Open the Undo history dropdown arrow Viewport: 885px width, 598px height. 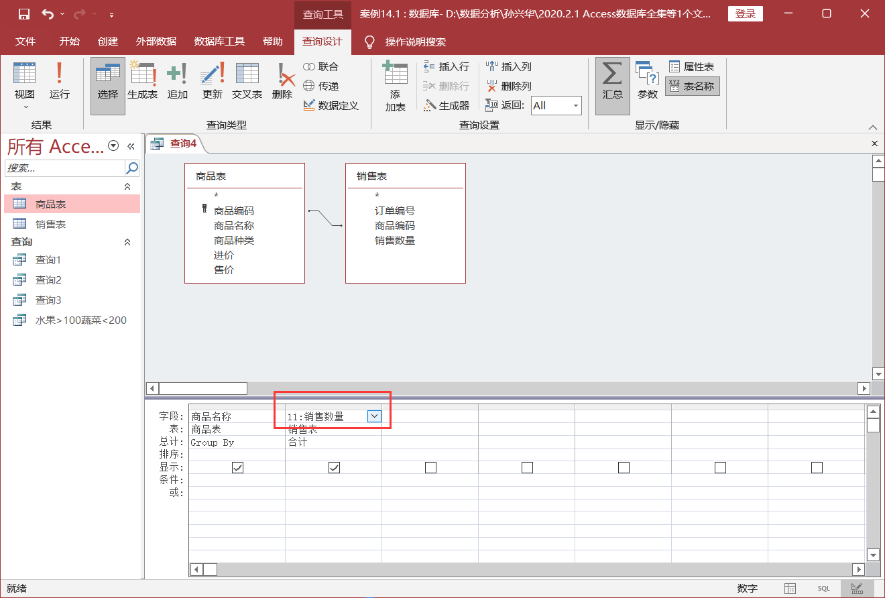coord(63,14)
